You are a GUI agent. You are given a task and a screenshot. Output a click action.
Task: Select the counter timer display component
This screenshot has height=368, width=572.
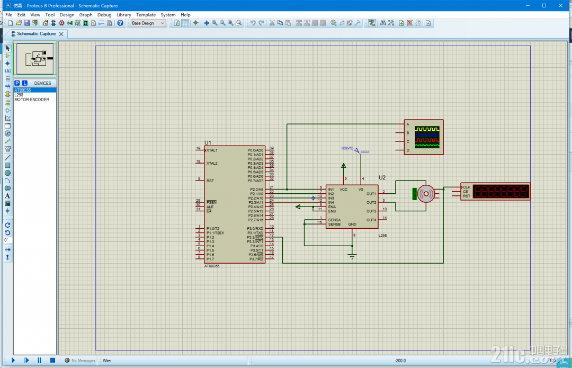point(495,192)
